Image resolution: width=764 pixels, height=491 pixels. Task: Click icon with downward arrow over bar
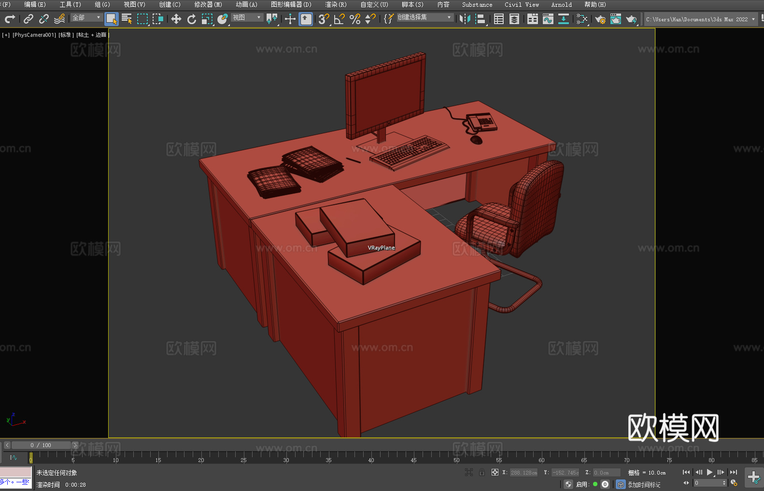tap(564, 19)
